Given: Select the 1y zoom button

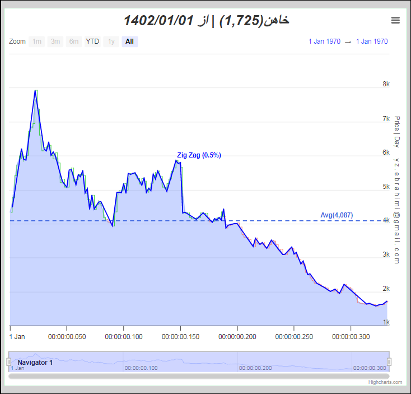Looking at the screenshot, I should click(x=111, y=41).
